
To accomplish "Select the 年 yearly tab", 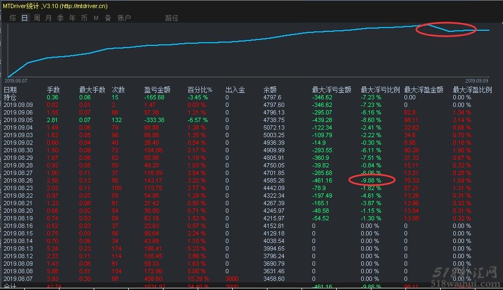I will [72, 18].
